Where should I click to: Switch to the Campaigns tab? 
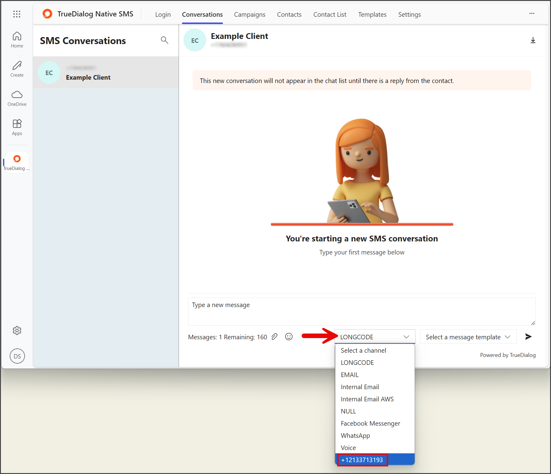coord(250,15)
